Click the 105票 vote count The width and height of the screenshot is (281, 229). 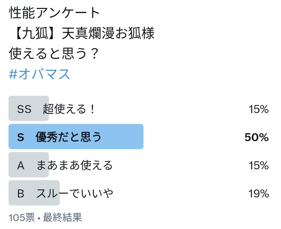tap(21, 217)
